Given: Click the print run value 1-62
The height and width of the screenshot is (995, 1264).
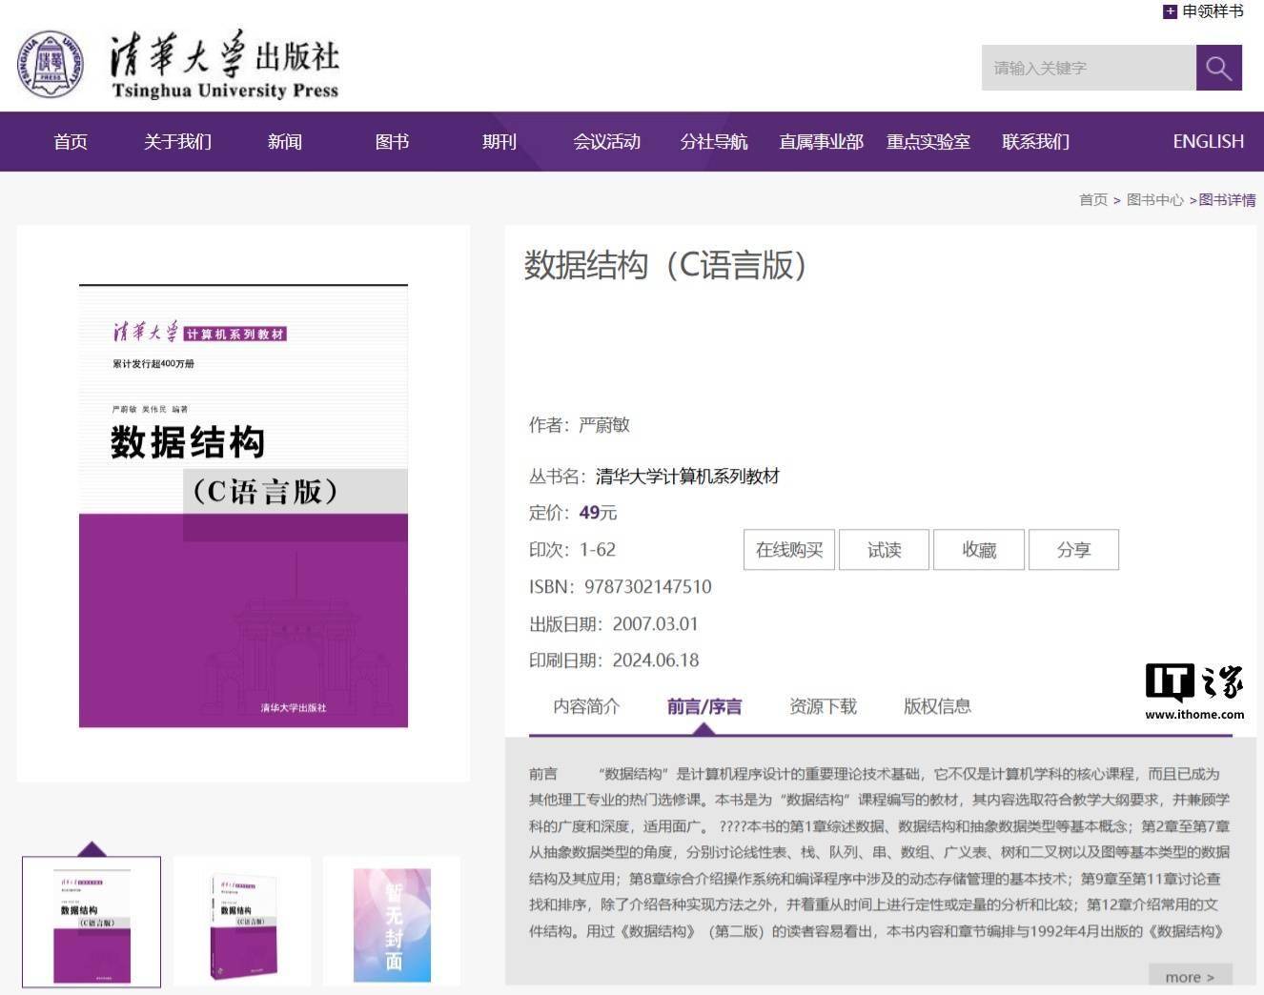Looking at the screenshot, I should [598, 550].
